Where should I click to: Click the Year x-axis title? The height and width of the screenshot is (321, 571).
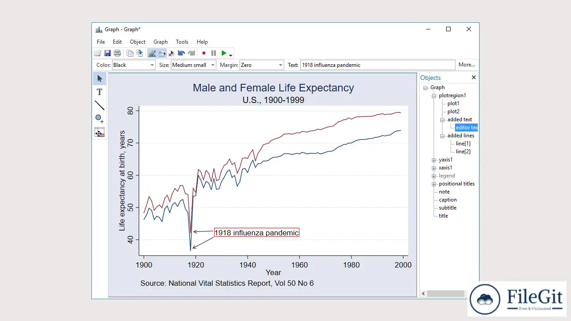(x=273, y=272)
